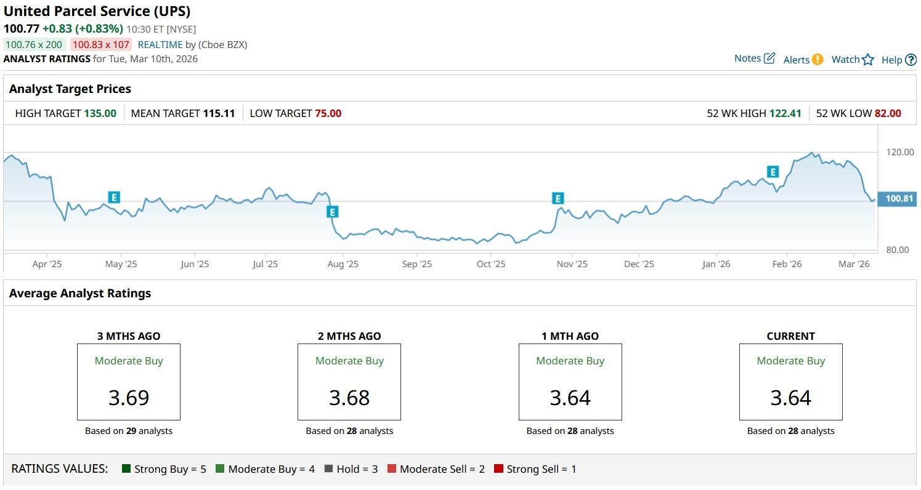This screenshot has height=490, width=921.
Task: Click the earnings marker near May '25
Action: tap(113, 197)
